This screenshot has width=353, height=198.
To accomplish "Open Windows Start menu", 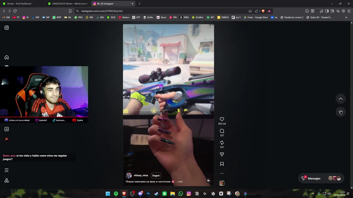I will point(108,194).
